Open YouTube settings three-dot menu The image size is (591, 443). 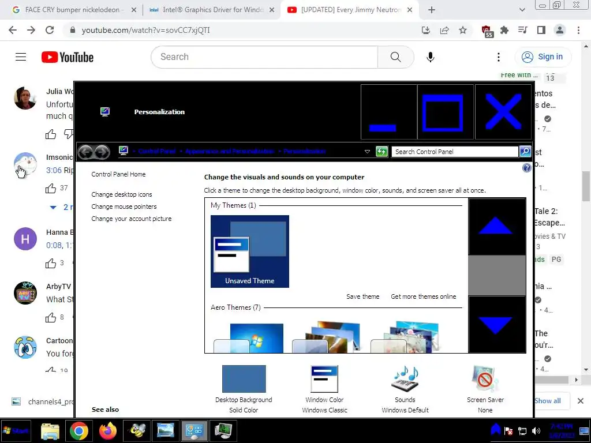point(498,57)
